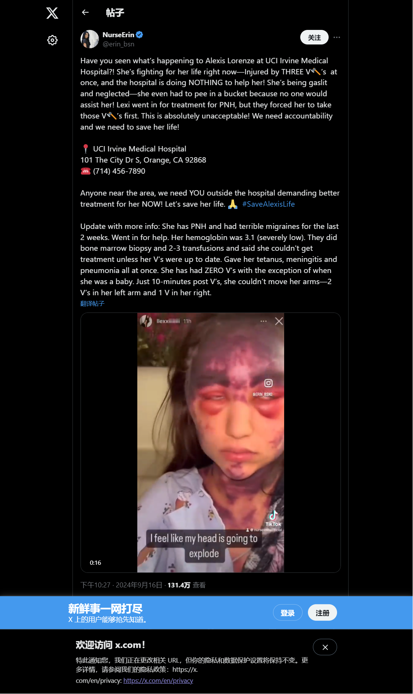Screen dimensions: 413x694
Task: Click the post timestamp 下午10:27
Action: 95,585
